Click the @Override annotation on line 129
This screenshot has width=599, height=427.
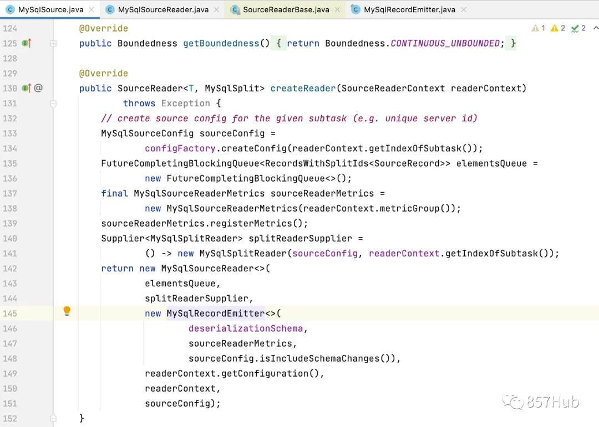104,73
